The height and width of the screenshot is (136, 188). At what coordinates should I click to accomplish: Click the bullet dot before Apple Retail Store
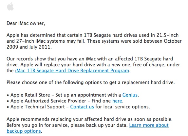(x=8, y=95)
